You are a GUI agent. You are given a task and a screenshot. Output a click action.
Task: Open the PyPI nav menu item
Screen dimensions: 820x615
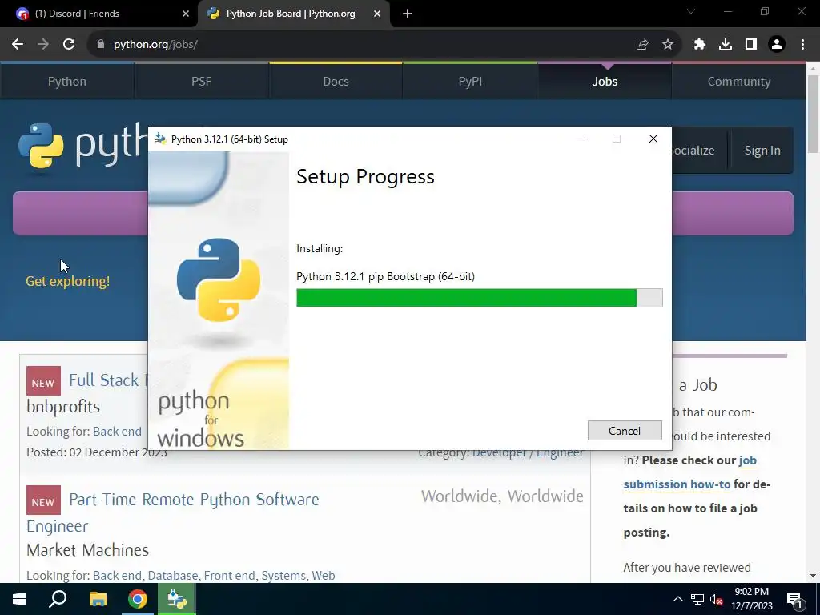point(470,81)
